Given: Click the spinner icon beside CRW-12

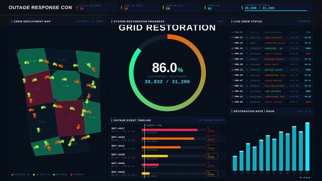Looking at the screenshot, I should click(x=233, y=85).
